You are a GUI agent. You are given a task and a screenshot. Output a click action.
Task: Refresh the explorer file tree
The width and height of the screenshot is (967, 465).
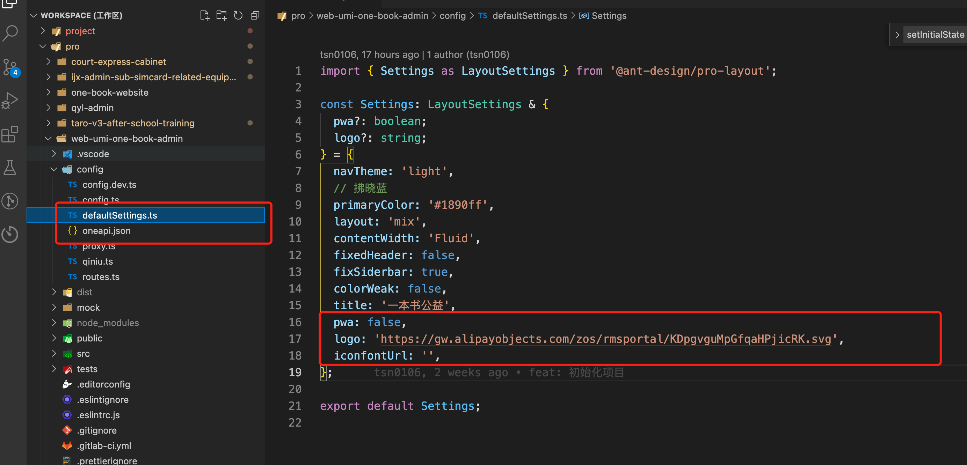click(238, 15)
